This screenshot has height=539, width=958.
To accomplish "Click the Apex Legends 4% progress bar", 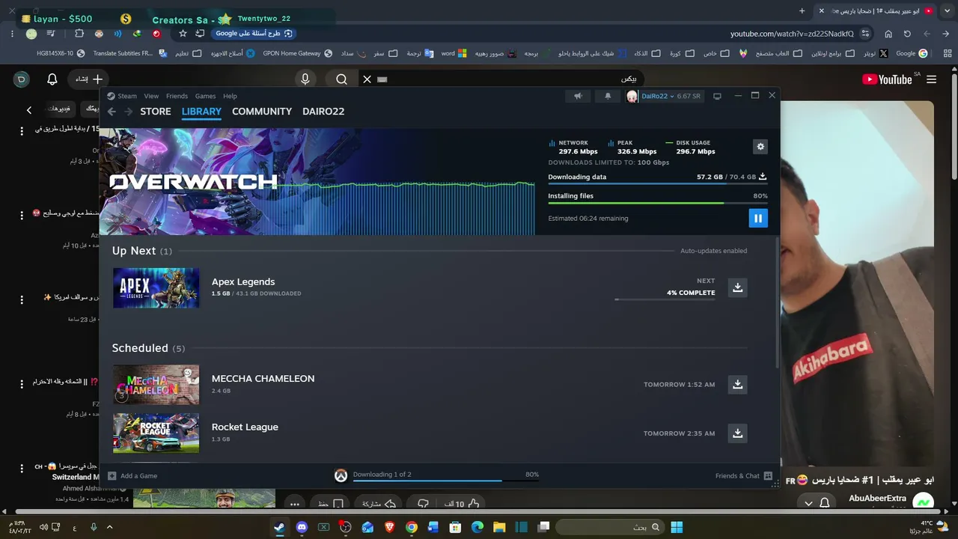I will tap(665, 299).
